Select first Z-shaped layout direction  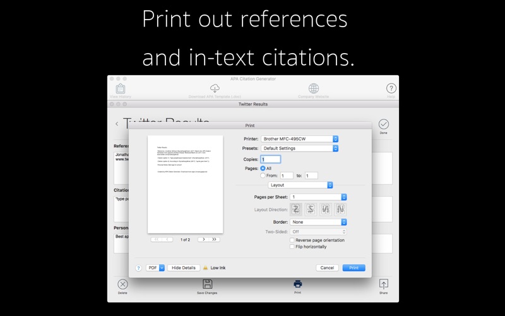[x=295, y=210]
